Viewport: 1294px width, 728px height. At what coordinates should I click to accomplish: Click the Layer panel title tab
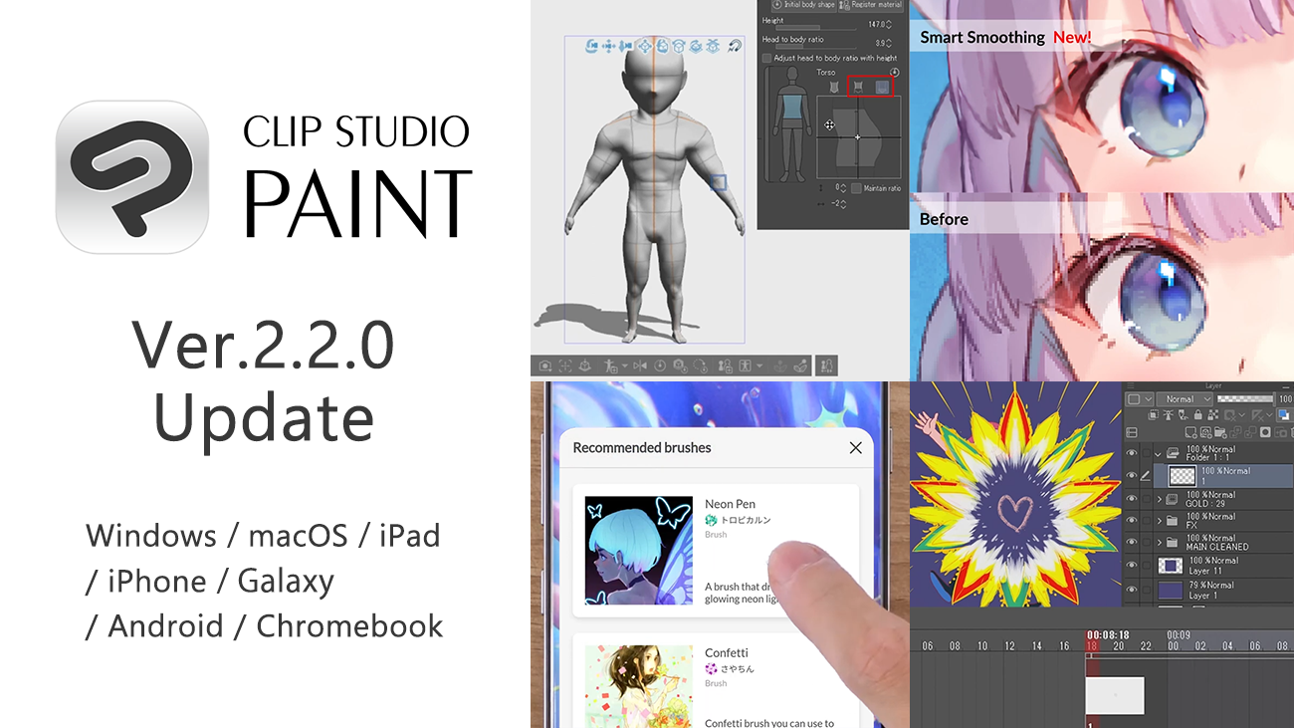coord(1213,386)
